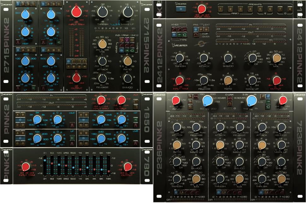The height and width of the screenshot is (203, 306).
Task: Toggle power of 1650 HMF band
Action: pyautogui.click(x=20, y=120)
